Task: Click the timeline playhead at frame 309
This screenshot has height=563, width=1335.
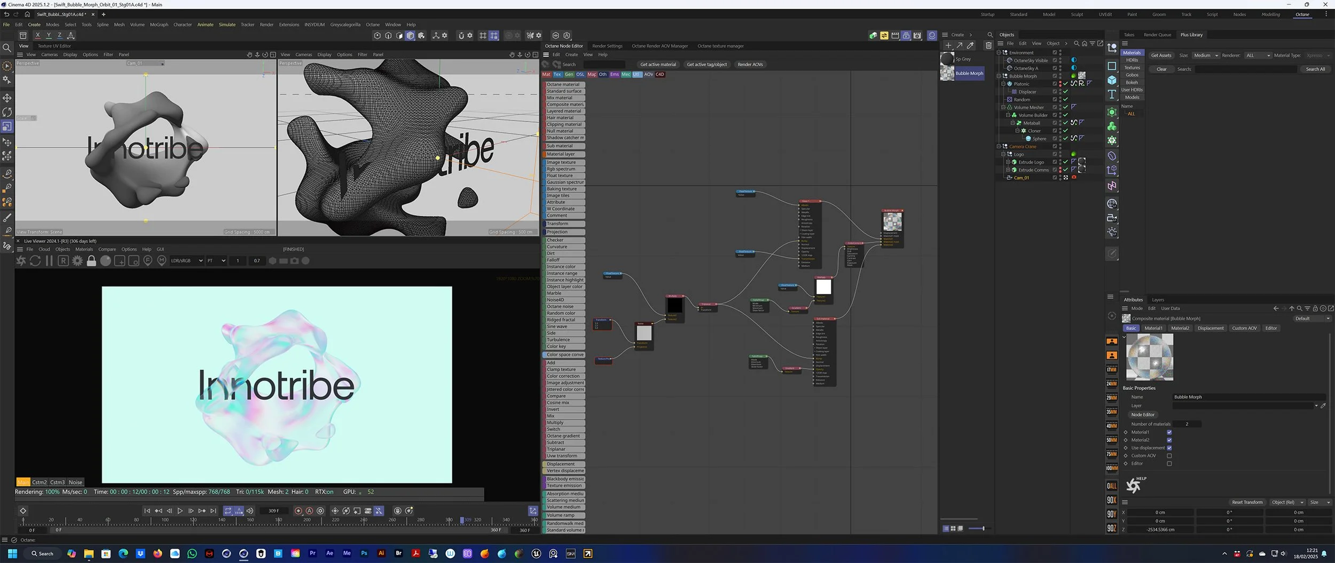Action: pyautogui.click(x=462, y=520)
